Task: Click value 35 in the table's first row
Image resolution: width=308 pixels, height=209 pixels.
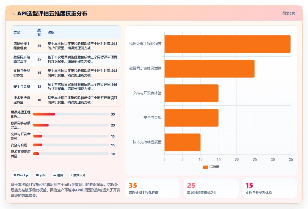Action: tap(39, 46)
